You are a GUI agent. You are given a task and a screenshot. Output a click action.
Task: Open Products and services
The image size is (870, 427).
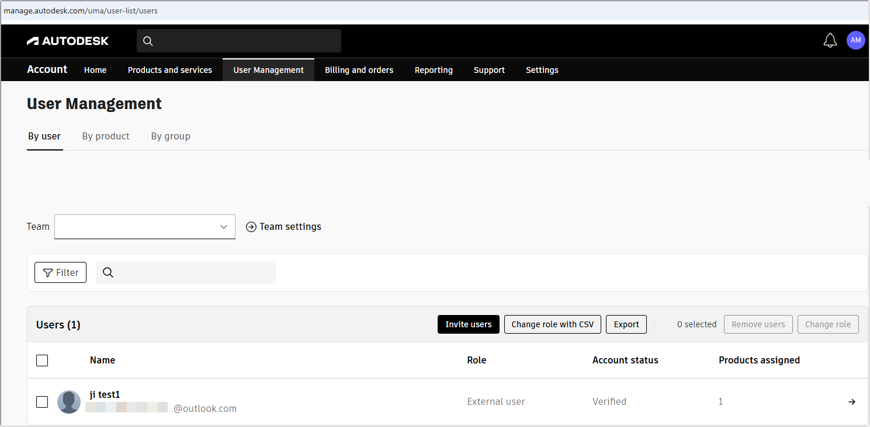coord(170,70)
